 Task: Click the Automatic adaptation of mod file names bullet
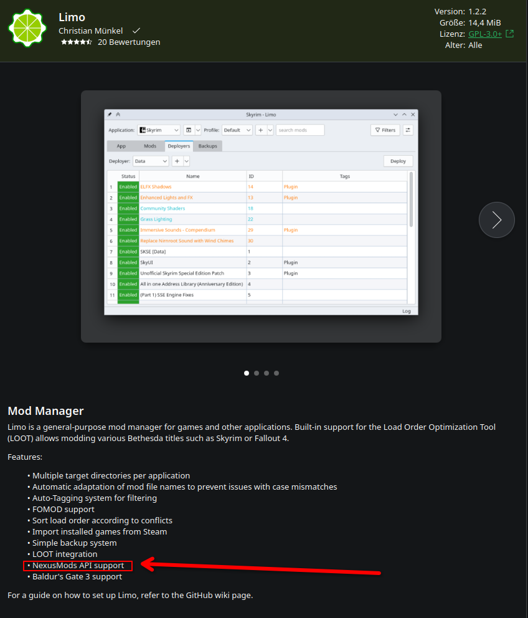182,487
